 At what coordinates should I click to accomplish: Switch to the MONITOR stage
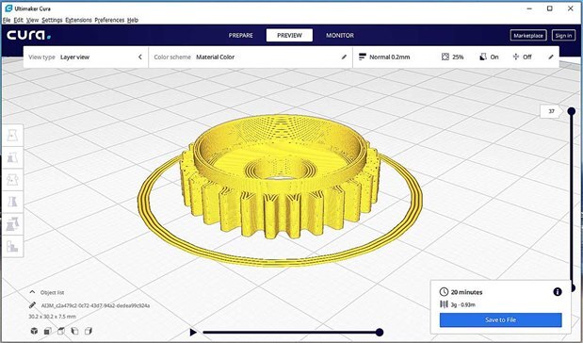[340, 36]
